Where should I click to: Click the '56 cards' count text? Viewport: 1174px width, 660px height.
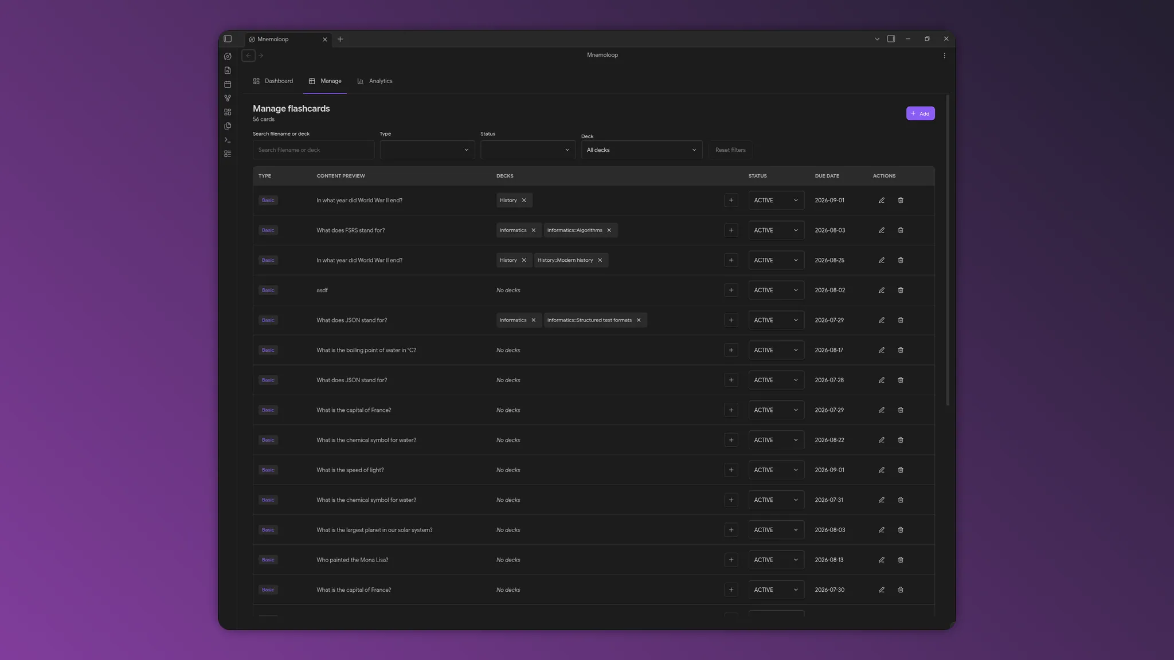coord(264,119)
